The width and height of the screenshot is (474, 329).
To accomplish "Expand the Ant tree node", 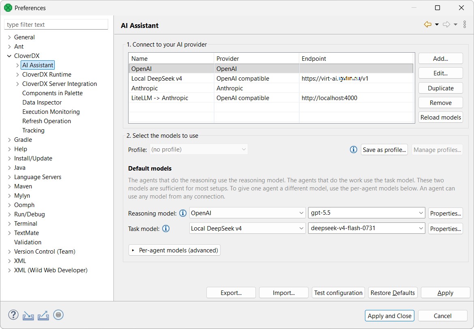I will tap(9, 47).
